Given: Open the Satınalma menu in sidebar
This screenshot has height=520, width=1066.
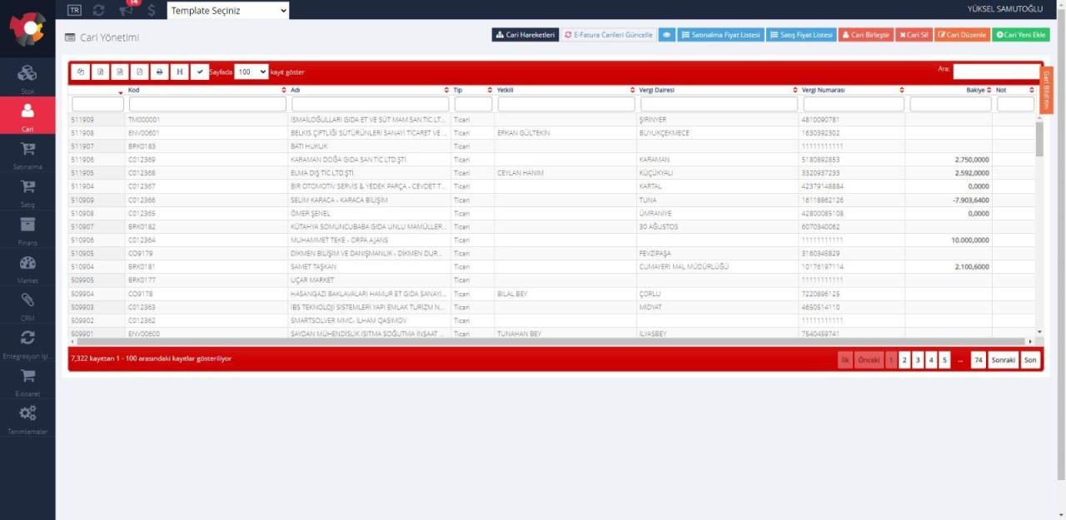Looking at the screenshot, I should coord(27,151).
